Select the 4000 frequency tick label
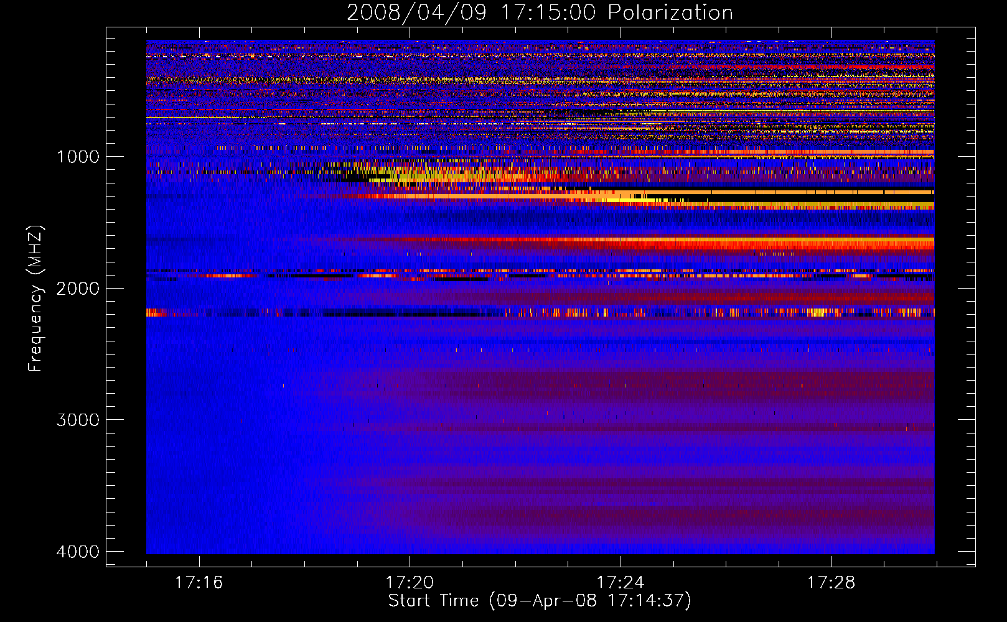 tap(78, 552)
